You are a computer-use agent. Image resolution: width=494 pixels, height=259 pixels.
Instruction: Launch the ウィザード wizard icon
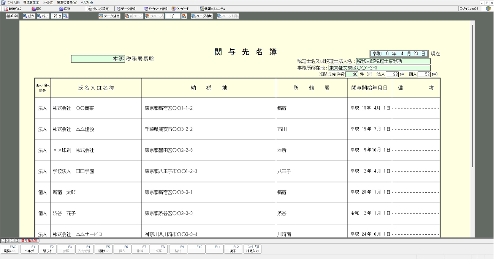coord(180,9)
